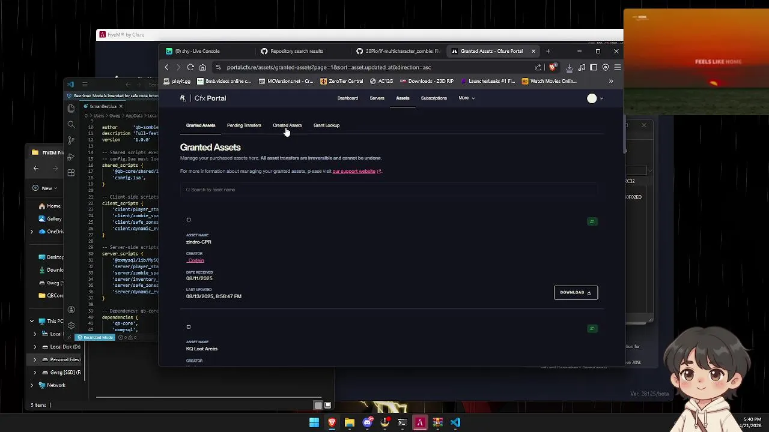
Task: Open VS Code Manage gear icon
Action: pos(71,325)
